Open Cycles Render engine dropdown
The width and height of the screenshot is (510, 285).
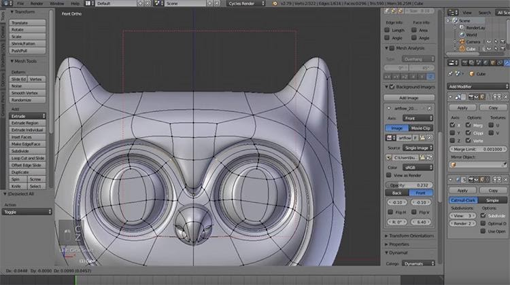coord(246,3)
